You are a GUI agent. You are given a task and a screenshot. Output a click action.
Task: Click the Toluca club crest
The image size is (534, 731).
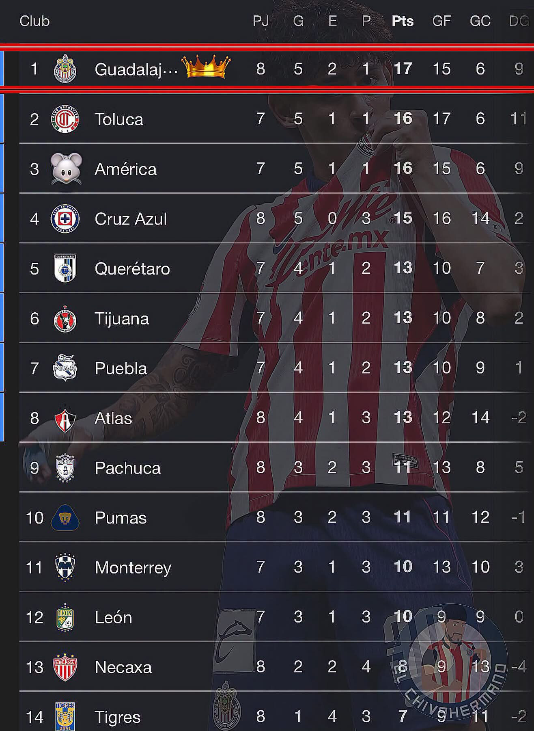click(65, 119)
